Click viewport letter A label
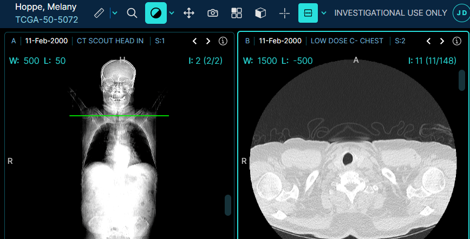The image size is (470, 239). click(14, 41)
